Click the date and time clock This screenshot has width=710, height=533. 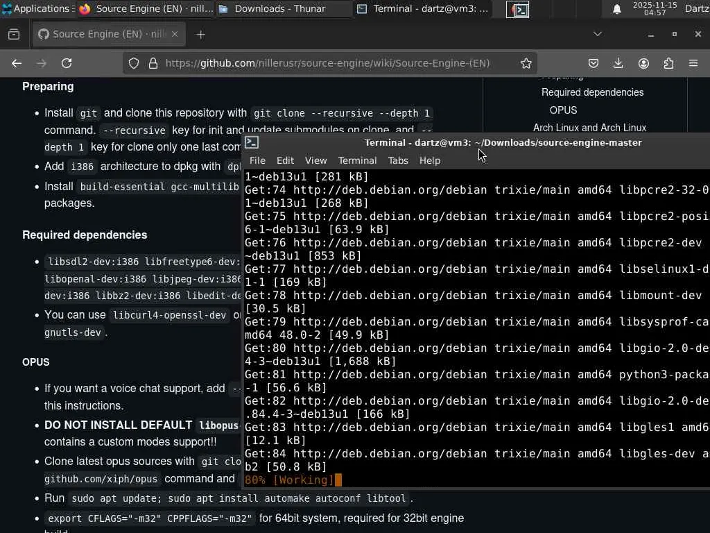coord(655,8)
